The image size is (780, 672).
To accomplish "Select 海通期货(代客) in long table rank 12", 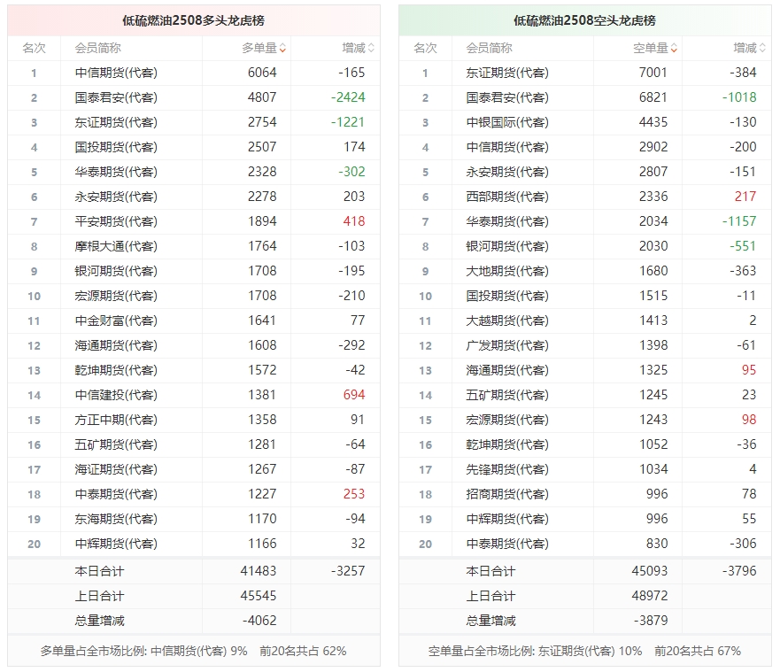I will (116, 345).
